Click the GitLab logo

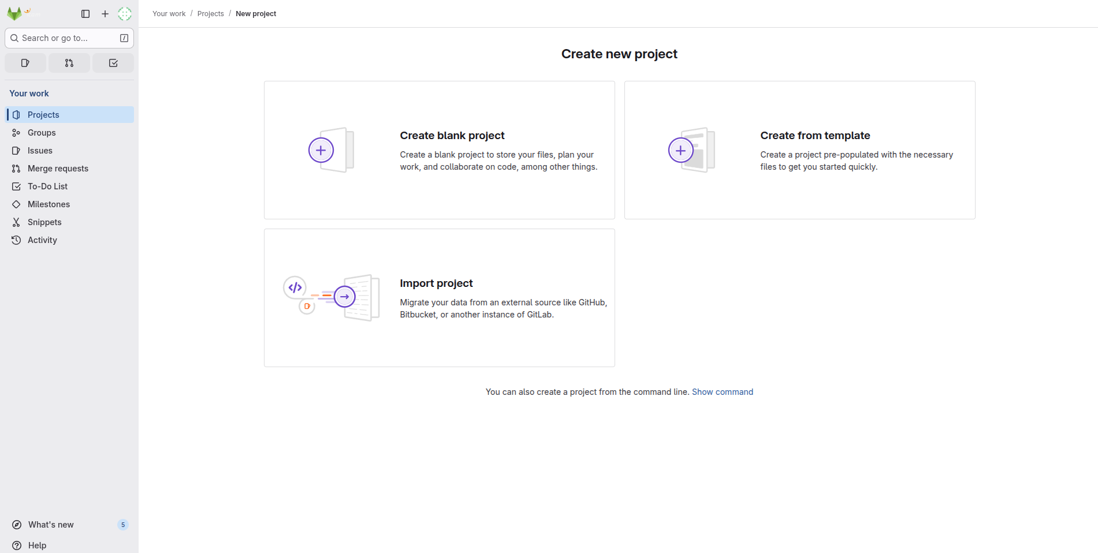pyautogui.click(x=14, y=13)
